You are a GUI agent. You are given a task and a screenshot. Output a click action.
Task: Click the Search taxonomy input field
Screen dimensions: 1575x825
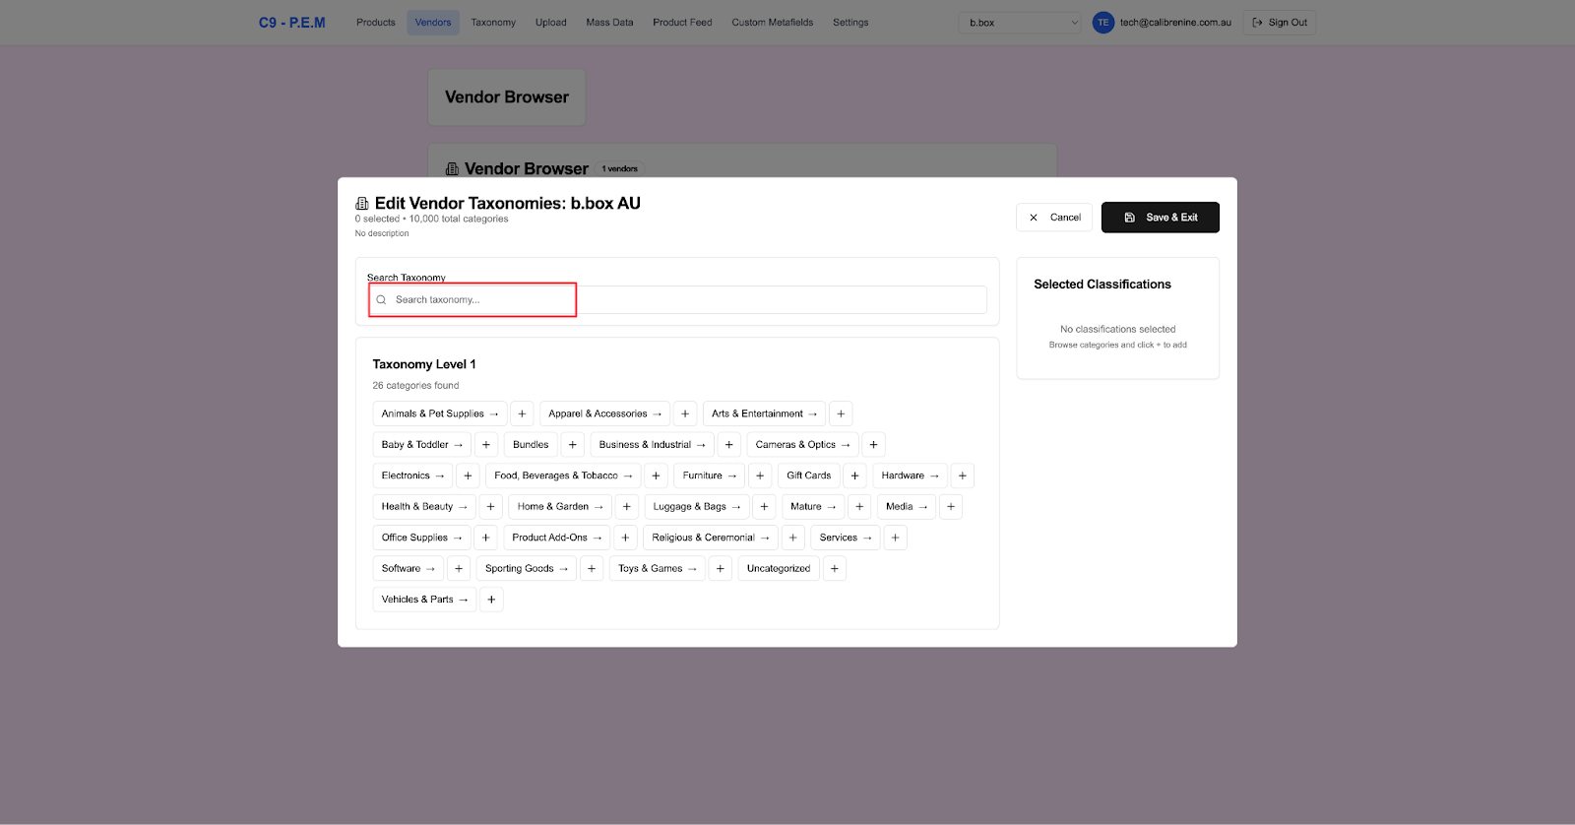coord(677,300)
